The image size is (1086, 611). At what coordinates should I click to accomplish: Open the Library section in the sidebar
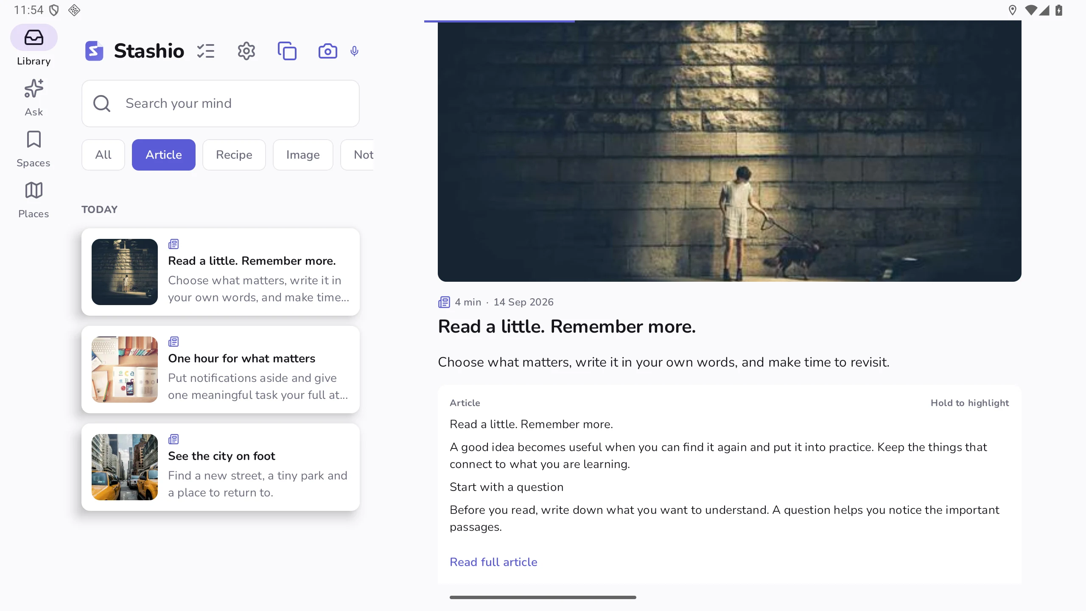click(34, 45)
